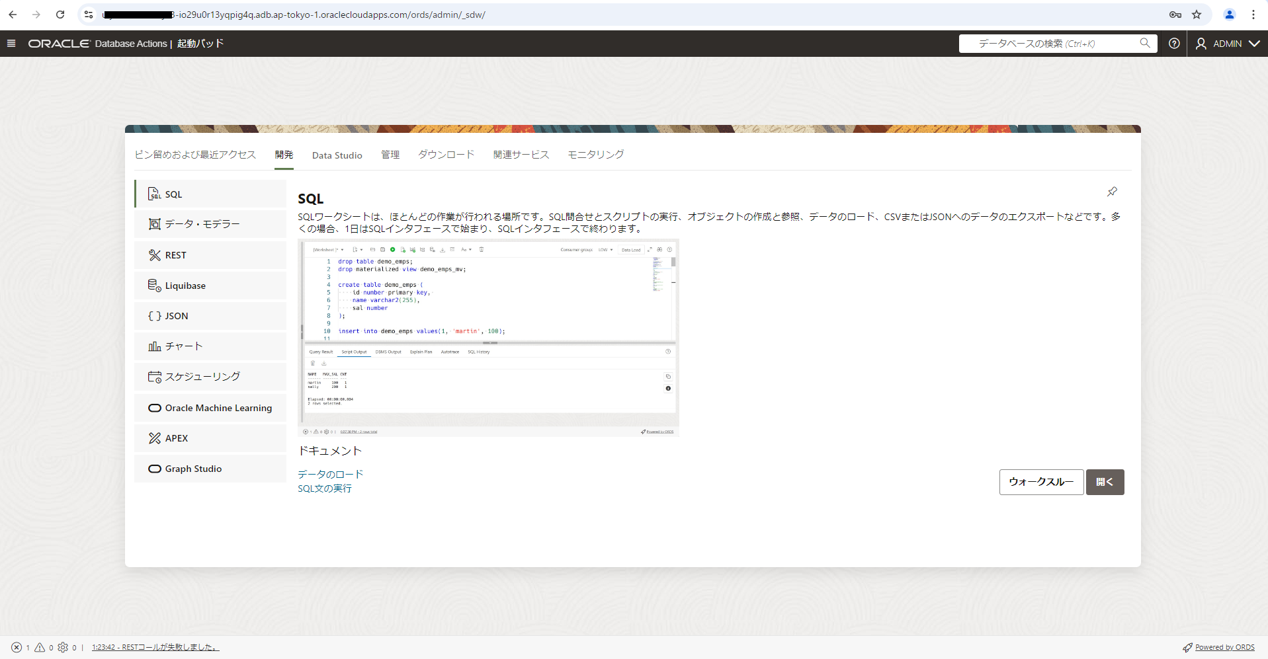1268x659 pixels.
Task: Bookmark this page with the star icon
Action: (x=1197, y=15)
